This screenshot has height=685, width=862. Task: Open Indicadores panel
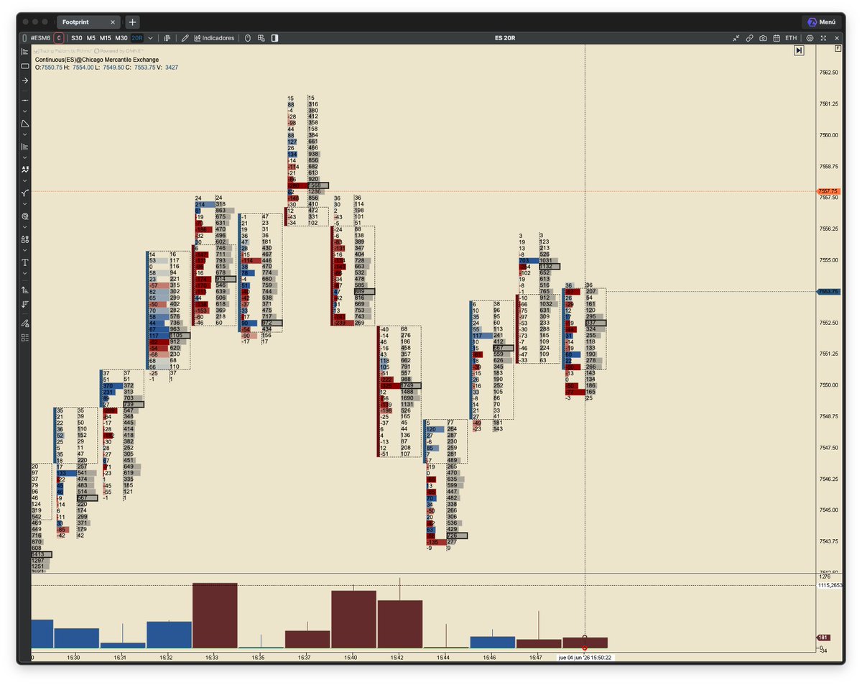coord(215,38)
